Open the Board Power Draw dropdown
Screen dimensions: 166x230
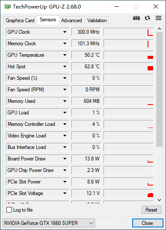coord(65,159)
